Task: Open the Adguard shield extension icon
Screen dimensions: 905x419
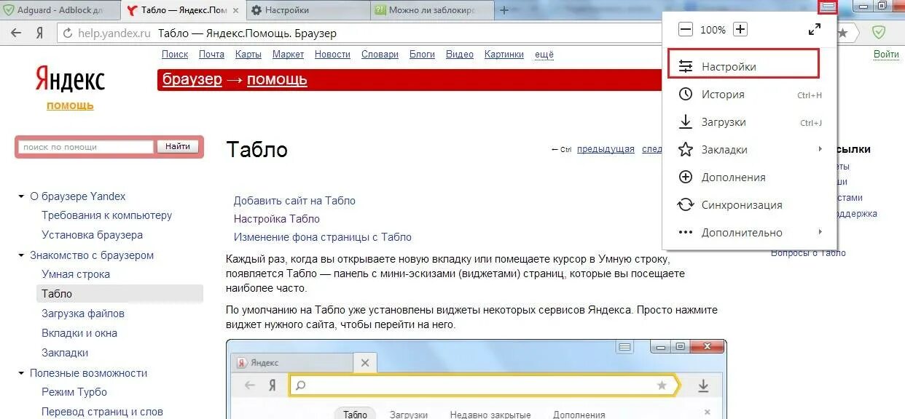Action: (x=879, y=33)
